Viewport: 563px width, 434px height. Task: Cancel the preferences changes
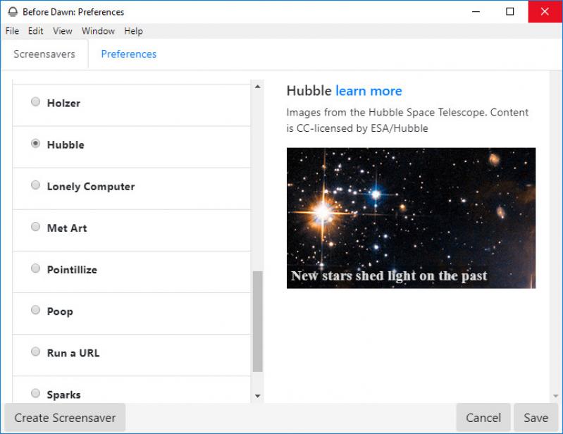click(483, 418)
